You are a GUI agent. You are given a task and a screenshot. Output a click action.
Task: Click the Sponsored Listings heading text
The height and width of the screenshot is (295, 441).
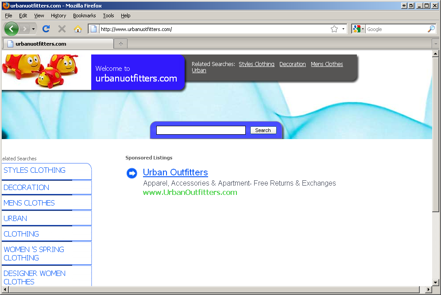coord(149,158)
